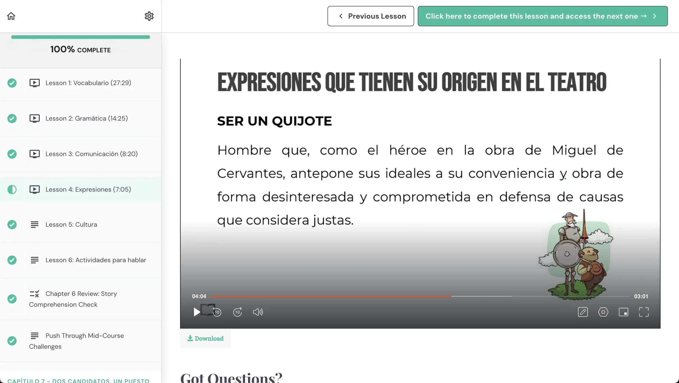Play the video
The width and height of the screenshot is (679, 383).
(197, 312)
